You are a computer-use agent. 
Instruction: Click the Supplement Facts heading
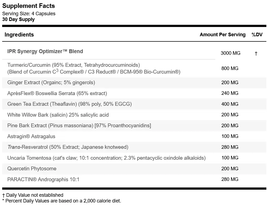28,6
